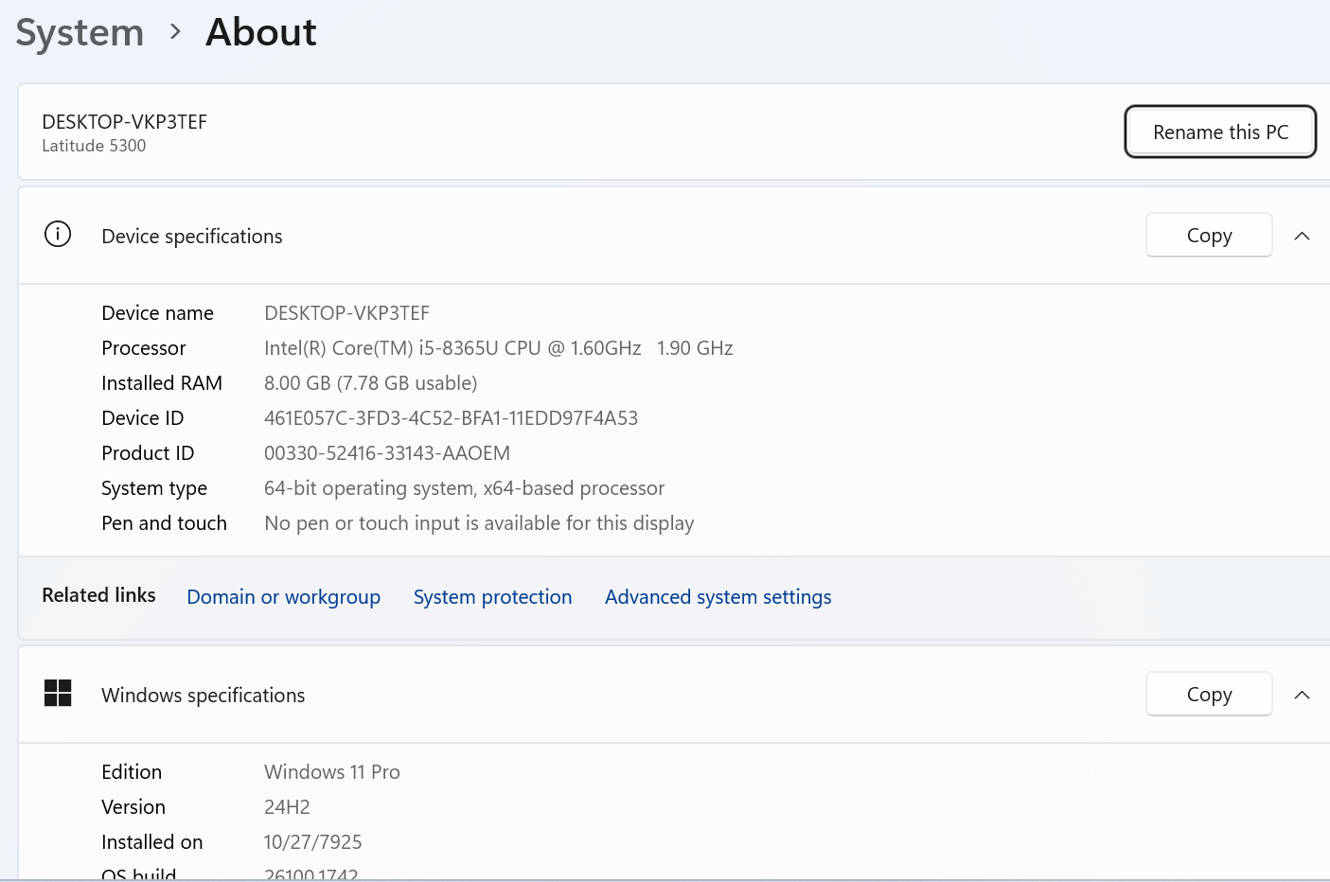Click the Product ID value

(x=386, y=453)
